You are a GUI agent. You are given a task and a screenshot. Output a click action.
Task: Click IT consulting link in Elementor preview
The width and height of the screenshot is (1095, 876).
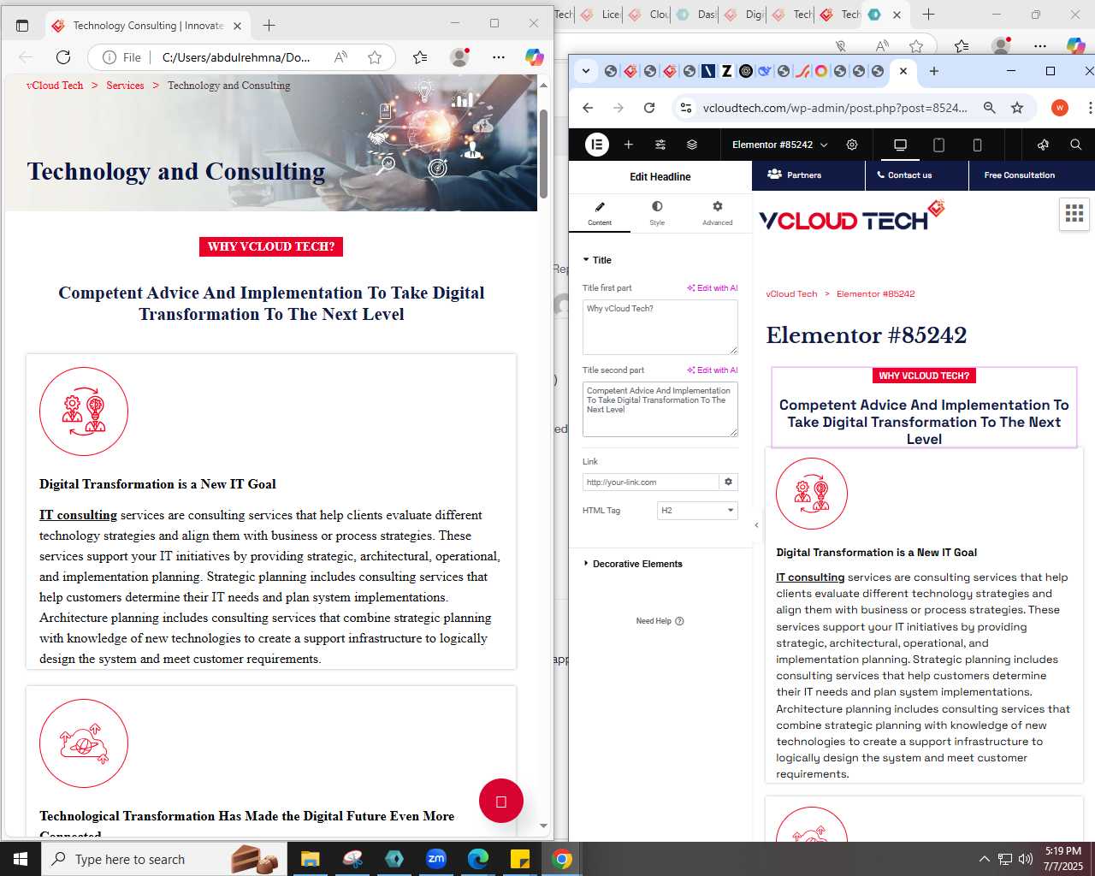pyautogui.click(x=810, y=577)
